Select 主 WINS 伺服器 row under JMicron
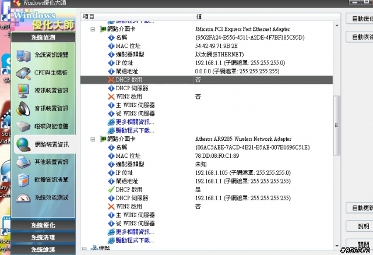Image resolution: width=373 pixels, height=255 pixels. [x=206, y=105]
